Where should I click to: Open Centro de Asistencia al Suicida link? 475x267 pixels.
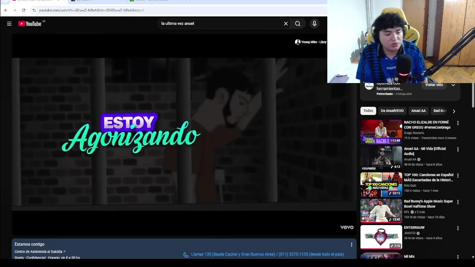(x=40, y=252)
